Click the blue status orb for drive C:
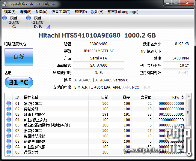 (x=4, y=18)
